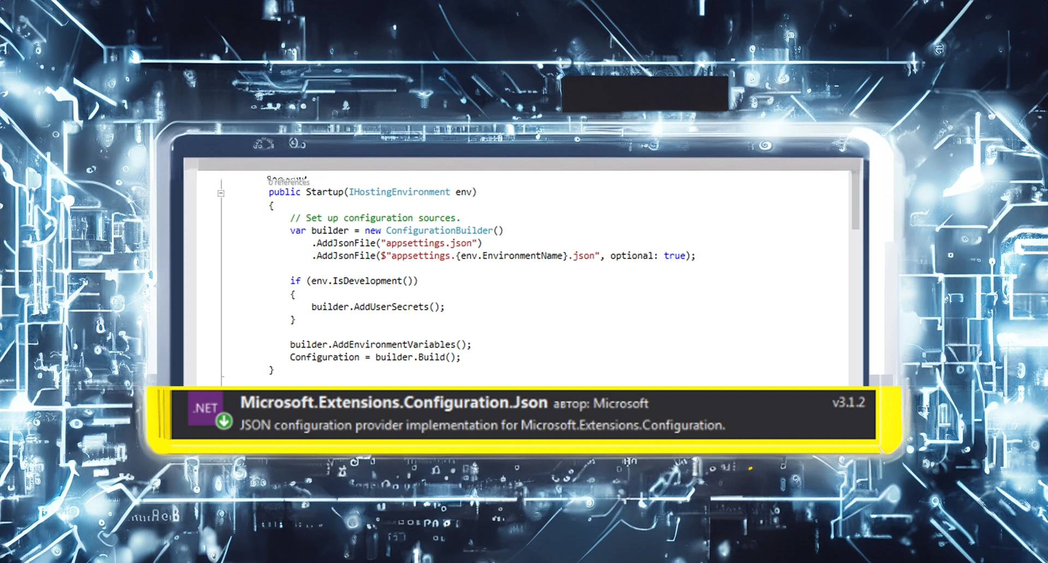Screen dimensions: 1048x563
Task: Click the purple .NET package icon
Action: click(206, 408)
